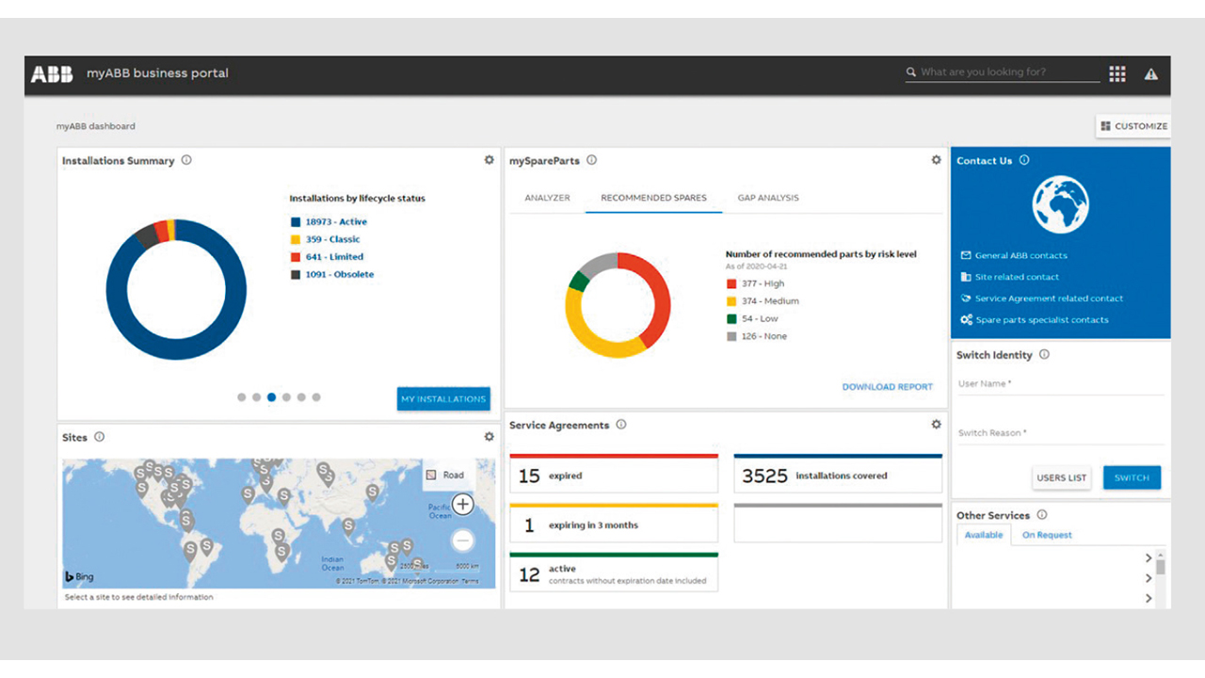
Task: Open the Sites widget settings gear
Action: pos(489,437)
